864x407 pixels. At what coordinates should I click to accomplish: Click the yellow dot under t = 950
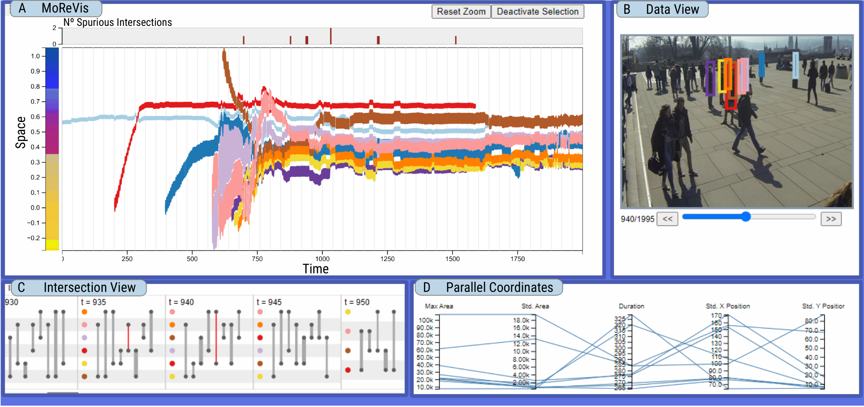click(348, 312)
